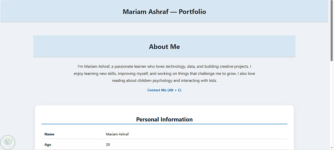Click the blue underline beneath Personal Information

point(164,124)
